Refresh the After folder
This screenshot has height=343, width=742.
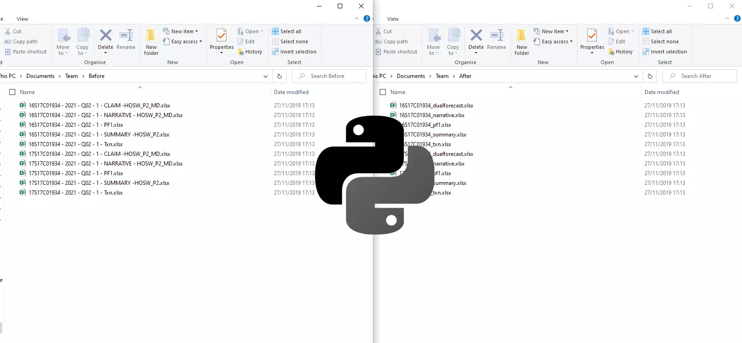(650, 76)
